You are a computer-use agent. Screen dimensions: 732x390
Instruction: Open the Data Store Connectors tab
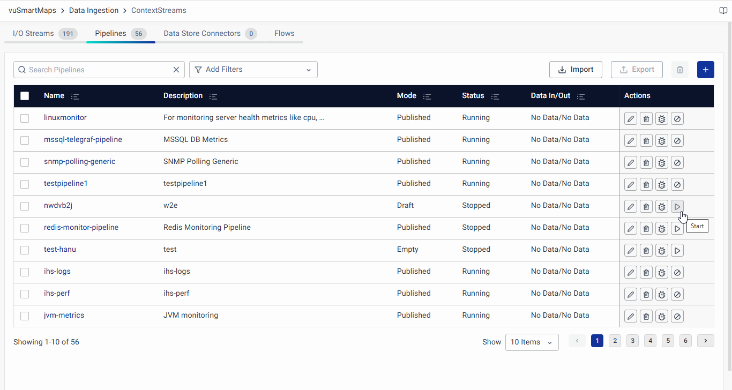coord(202,33)
